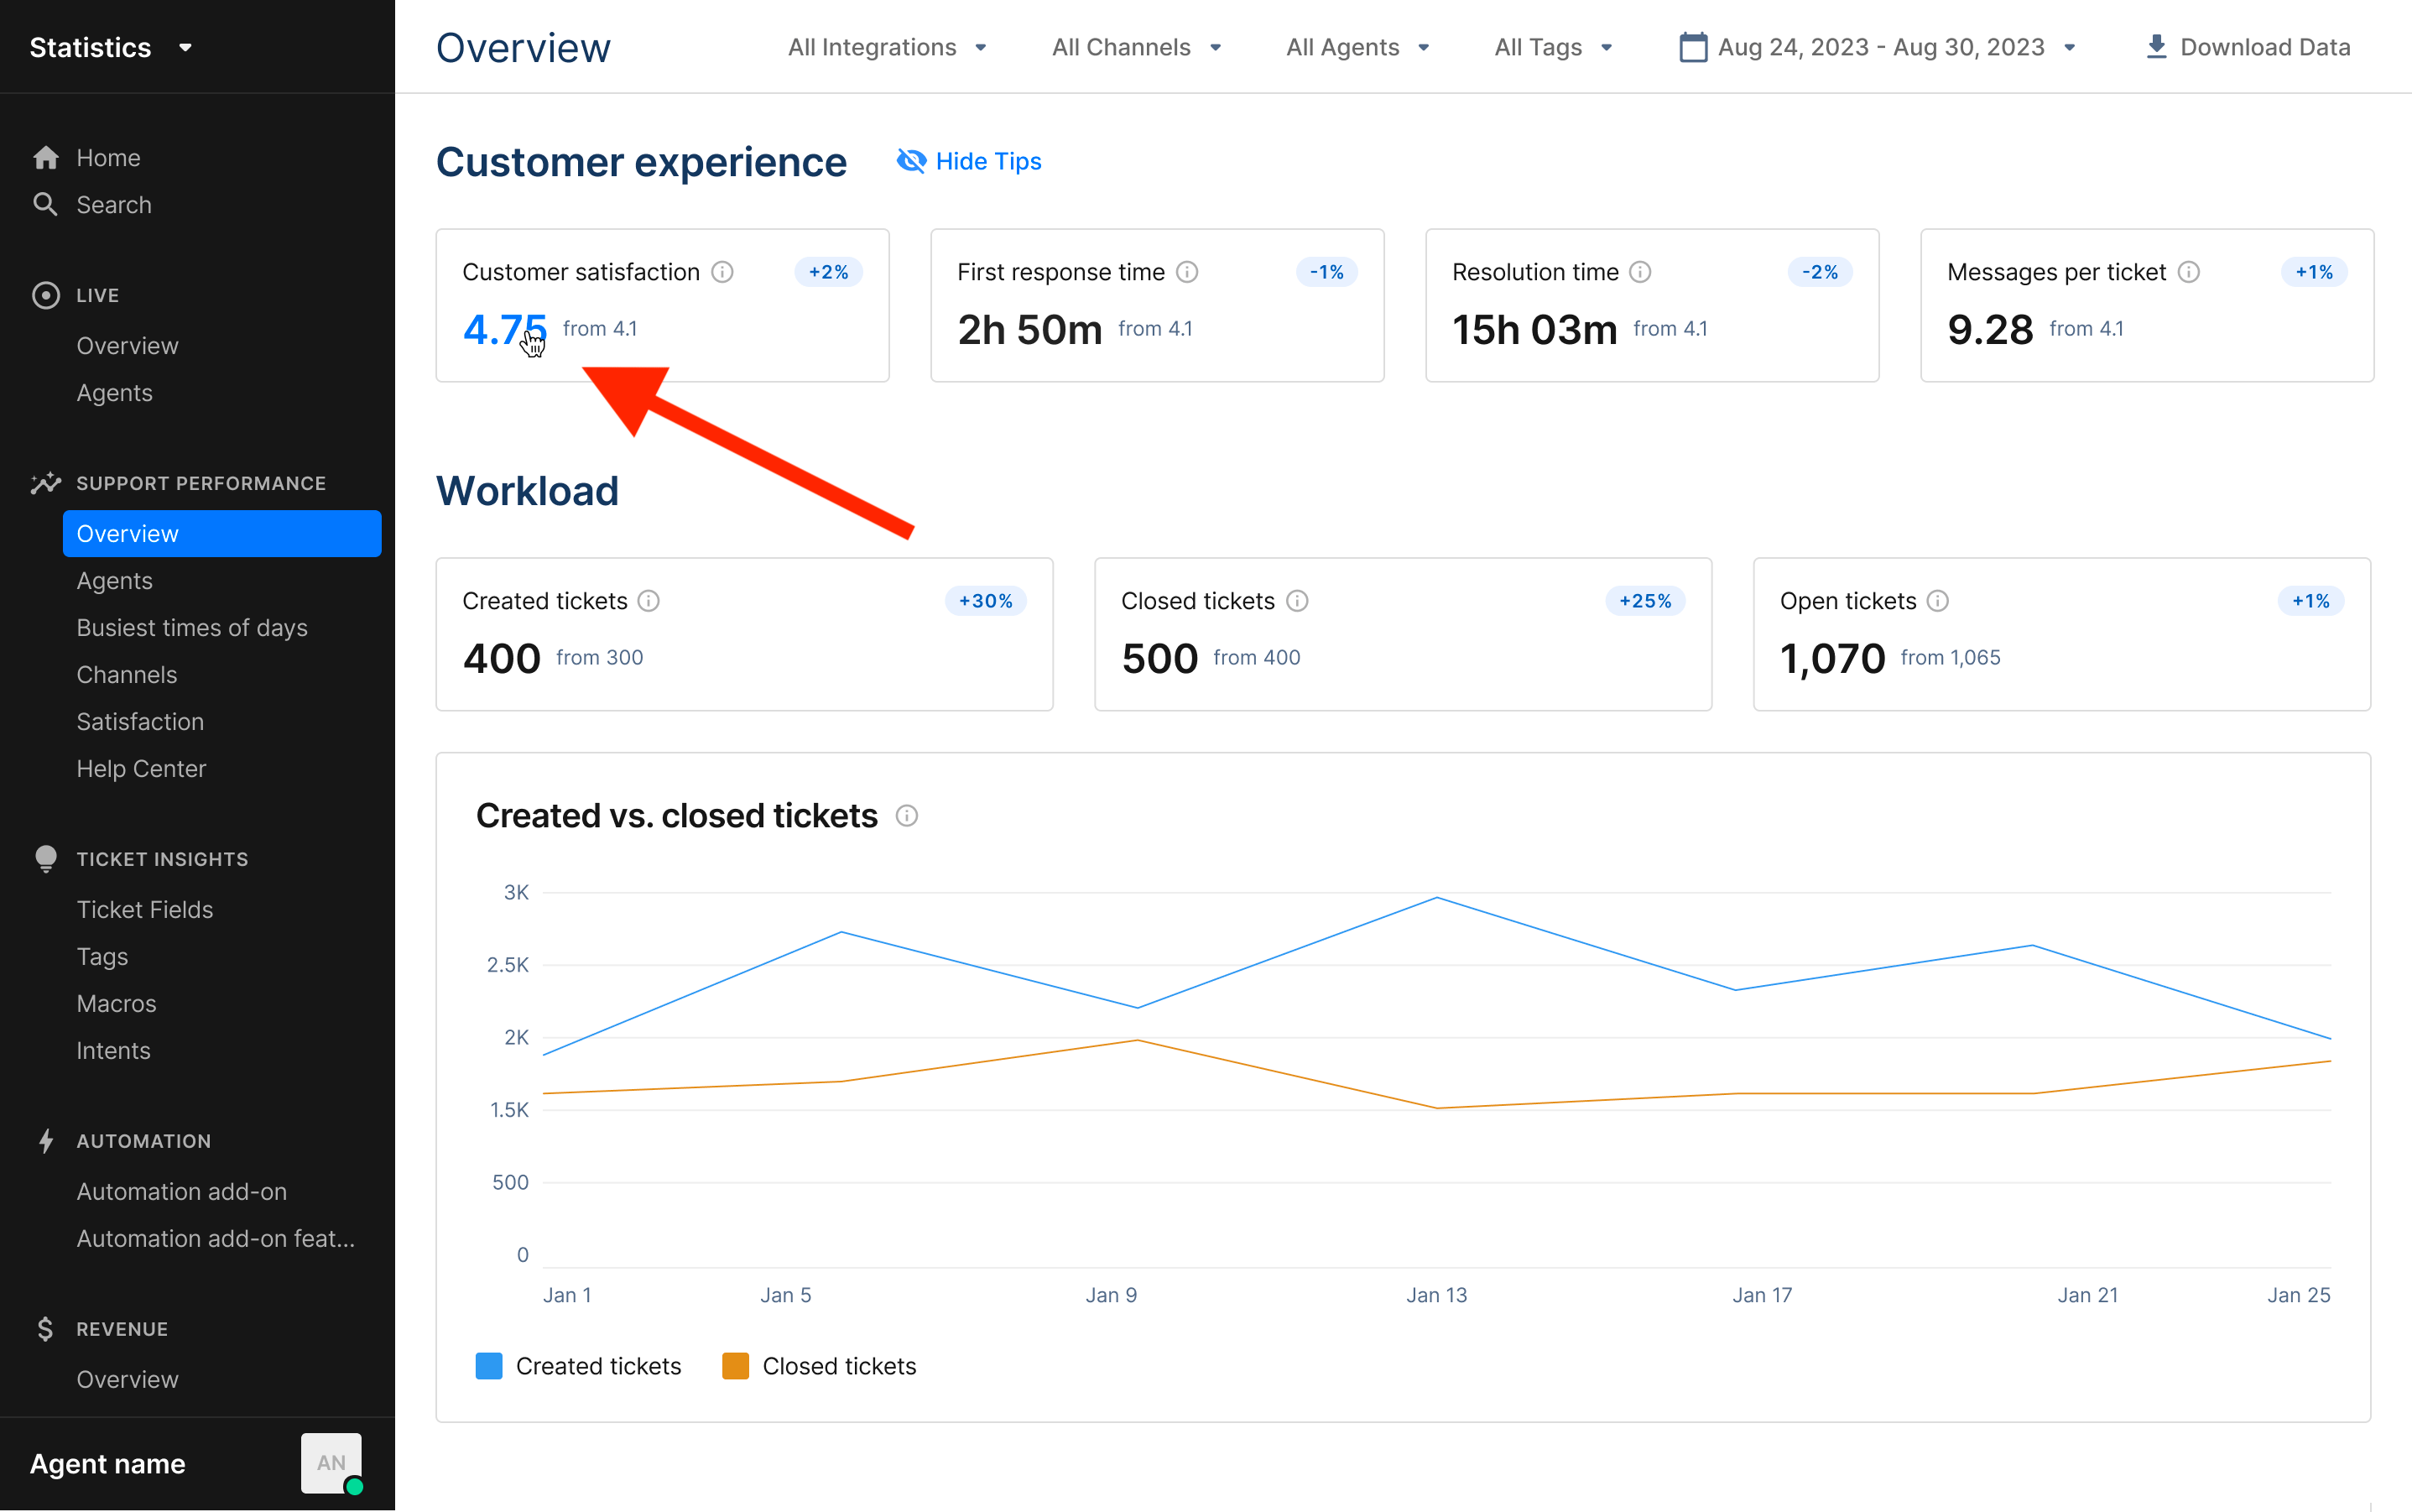The image size is (2412, 1512).
Task: Click the Live section target icon
Action: (46, 295)
